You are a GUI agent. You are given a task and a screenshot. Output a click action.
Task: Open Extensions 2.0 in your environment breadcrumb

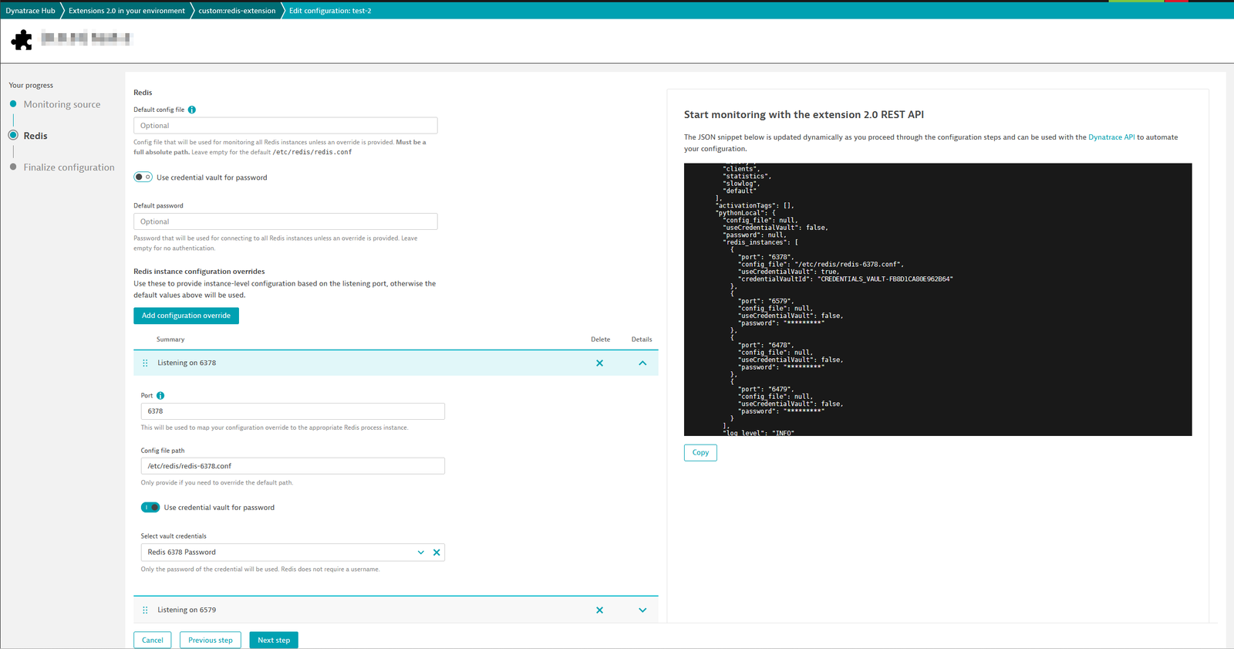(x=126, y=11)
